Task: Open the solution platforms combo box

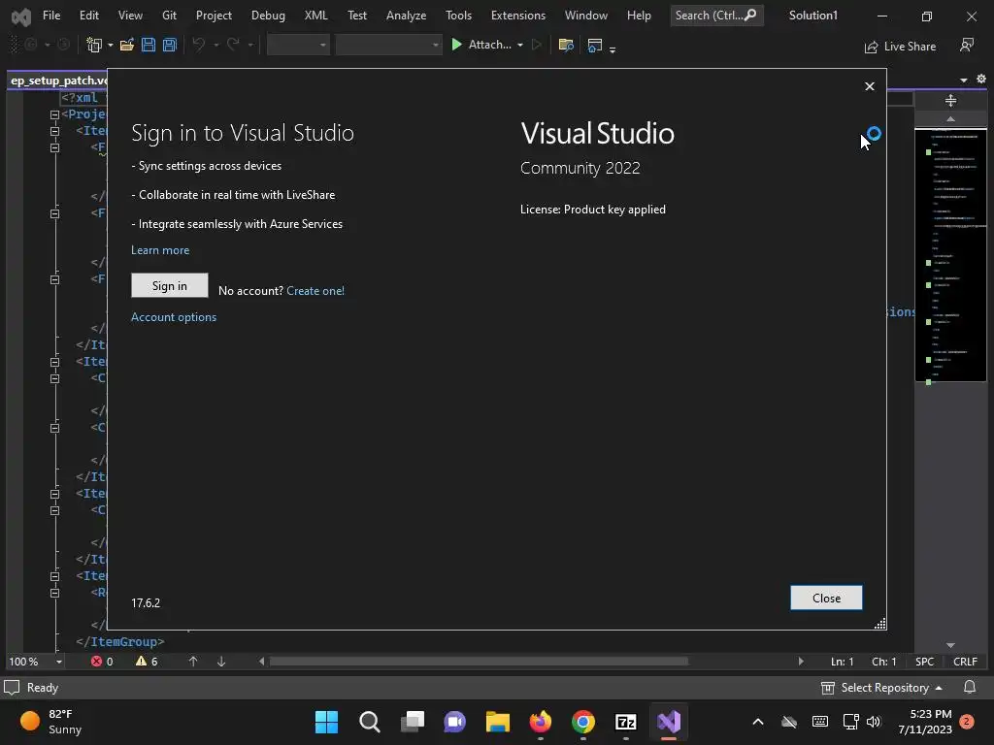Action: pyautogui.click(x=388, y=45)
